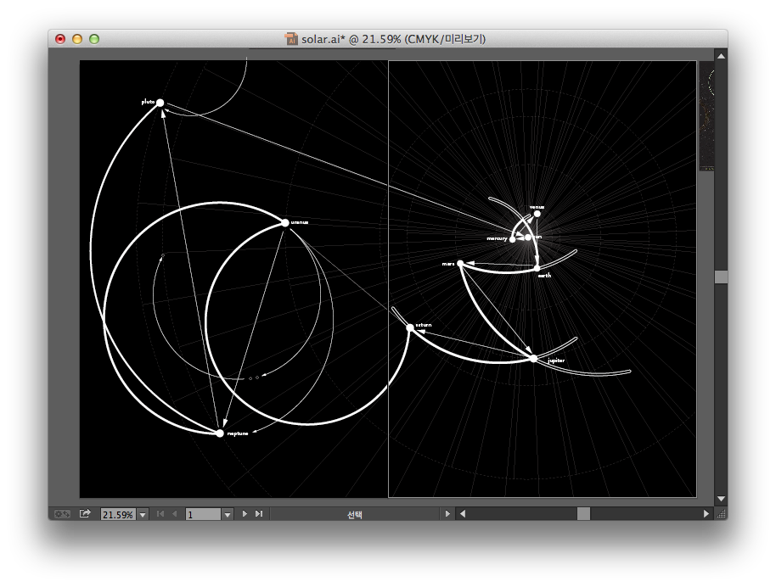Click the horizontal scrollbar thumb
The height and width of the screenshot is (587, 776).
click(583, 514)
